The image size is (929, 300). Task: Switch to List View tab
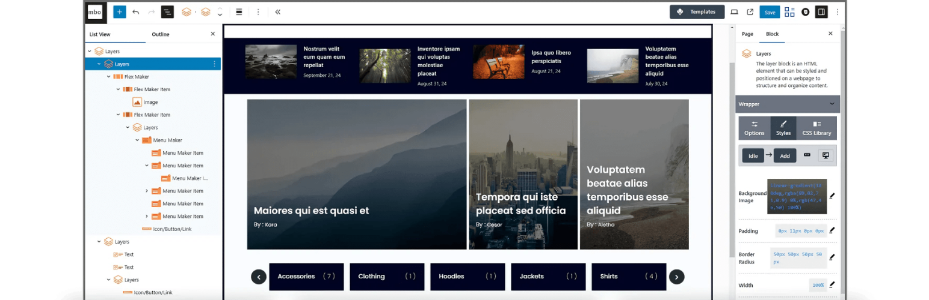pyautogui.click(x=100, y=34)
